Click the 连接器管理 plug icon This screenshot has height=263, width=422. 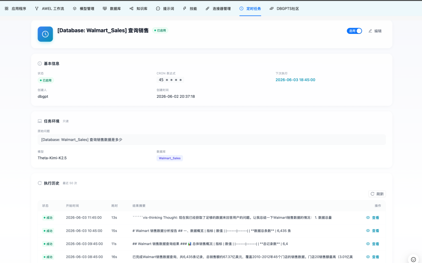tap(207, 9)
